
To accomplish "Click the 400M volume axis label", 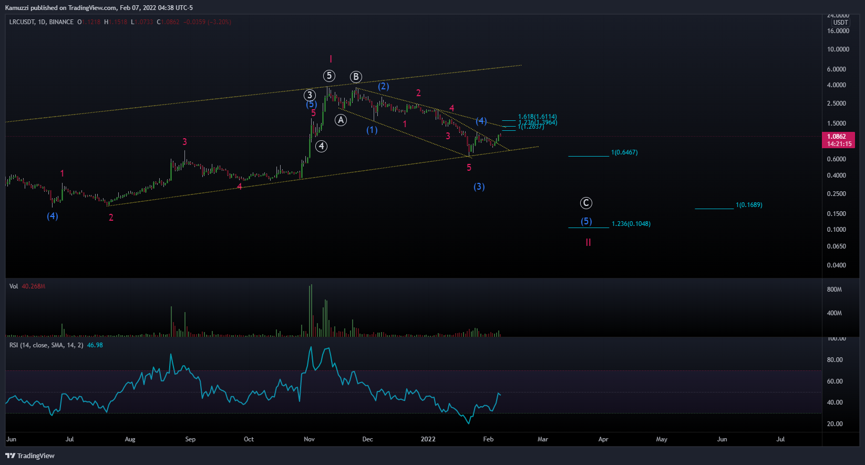I will pyautogui.click(x=835, y=313).
